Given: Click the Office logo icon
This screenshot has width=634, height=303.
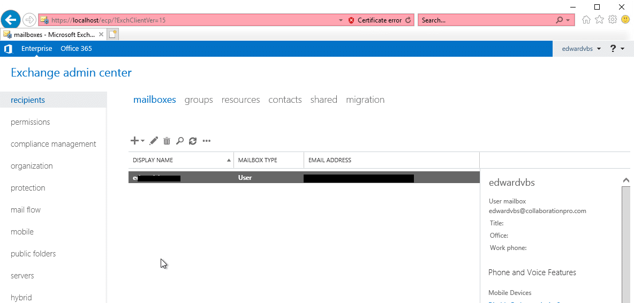Looking at the screenshot, I should point(8,49).
